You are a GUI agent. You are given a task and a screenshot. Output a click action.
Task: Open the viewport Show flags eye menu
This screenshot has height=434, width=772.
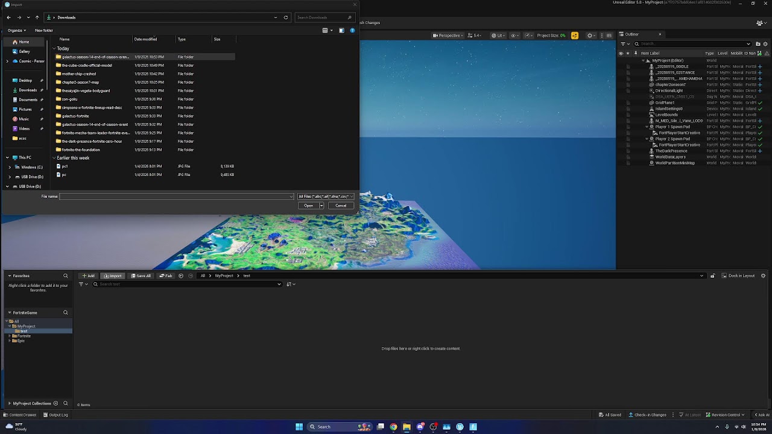(x=516, y=36)
